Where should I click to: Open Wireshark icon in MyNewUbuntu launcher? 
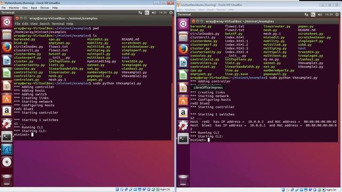click(x=7, y=149)
